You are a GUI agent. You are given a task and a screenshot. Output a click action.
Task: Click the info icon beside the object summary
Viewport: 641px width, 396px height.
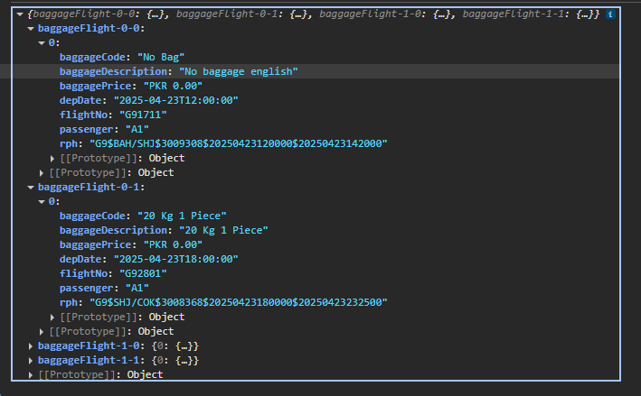(611, 15)
